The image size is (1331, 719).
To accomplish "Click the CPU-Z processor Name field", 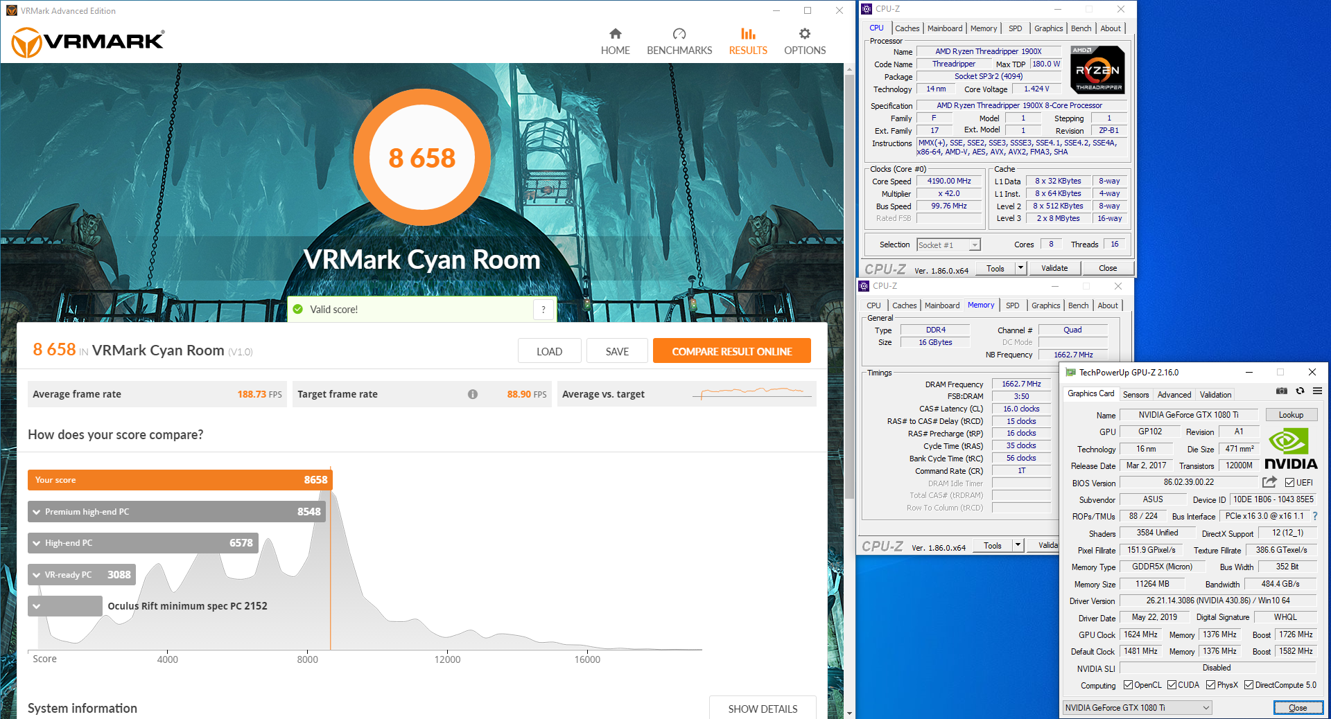I will [988, 51].
